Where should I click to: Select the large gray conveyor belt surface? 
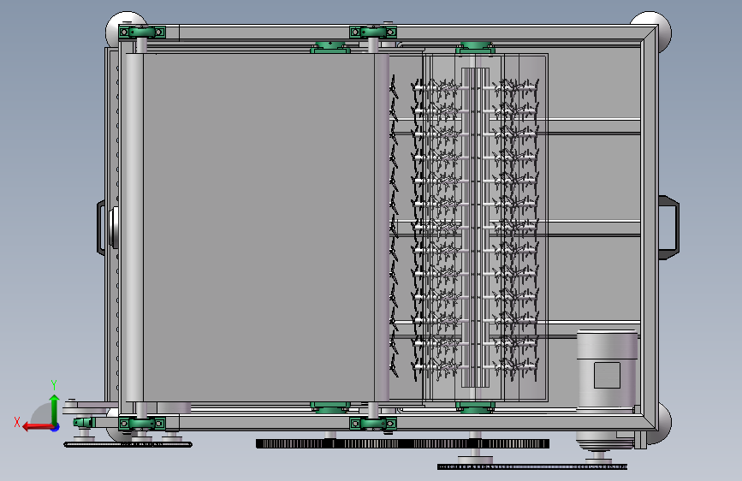(258, 228)
